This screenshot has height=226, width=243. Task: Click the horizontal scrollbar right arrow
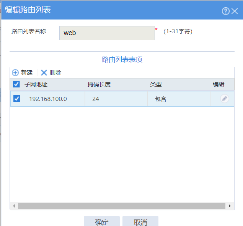click(230, 206)
